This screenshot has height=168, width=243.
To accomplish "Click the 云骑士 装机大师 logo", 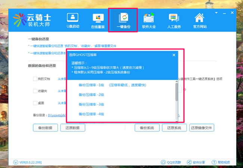I will pos(32,20).
